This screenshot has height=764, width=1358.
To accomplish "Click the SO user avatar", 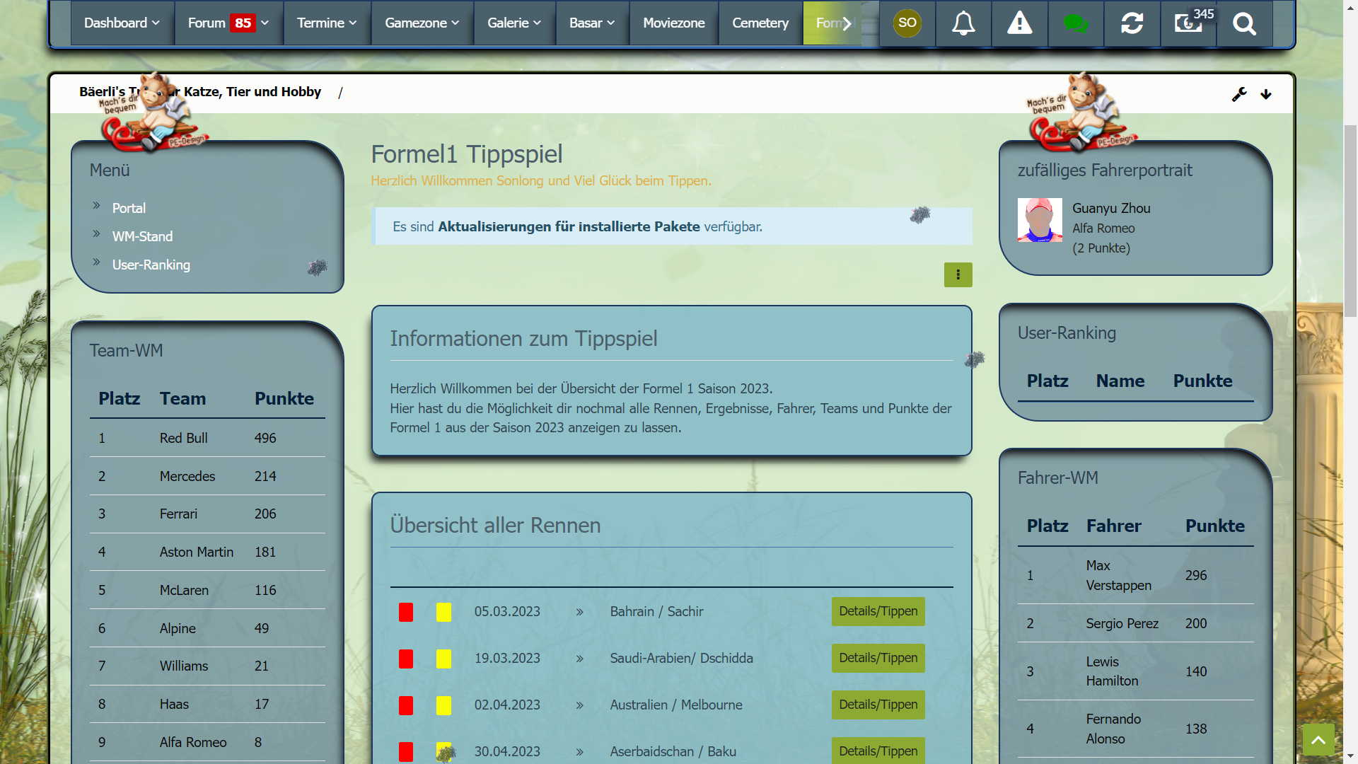I will [x=907, y=23].
